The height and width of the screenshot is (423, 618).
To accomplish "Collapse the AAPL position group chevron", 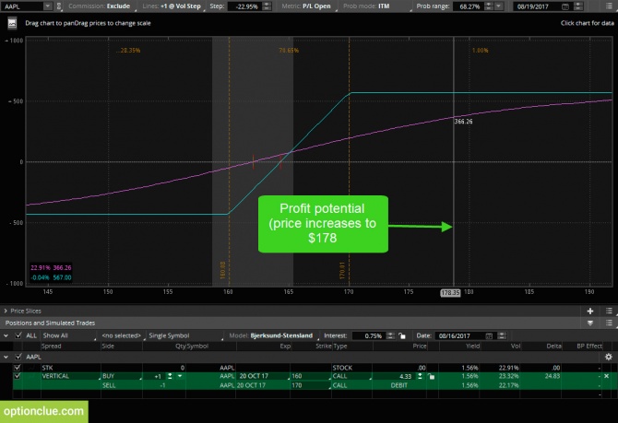I will pyautogui.click(x=6, y=357).
